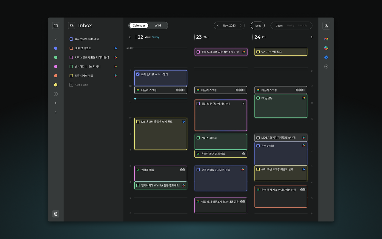Viewport: 382px width, 239px height.
Task: Select the 3days view
Action: click(279, 26)
